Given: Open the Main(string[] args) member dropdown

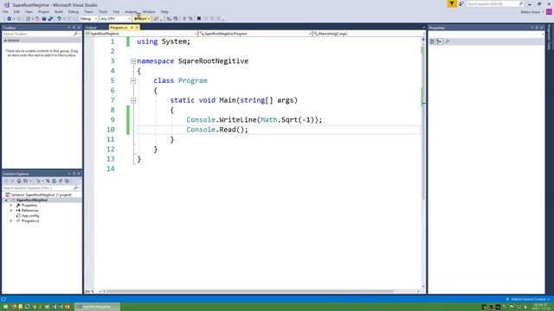Looking at the screenshot, I should coord(369,34).
